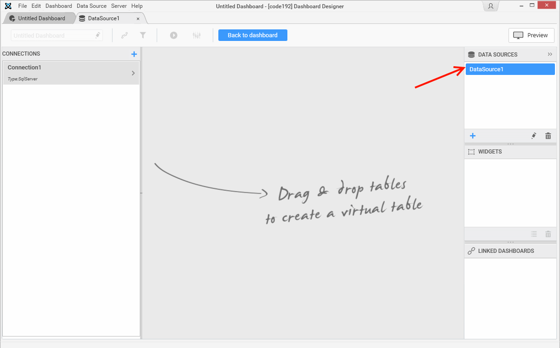Open the filter funnel toolbar icon

143,35
